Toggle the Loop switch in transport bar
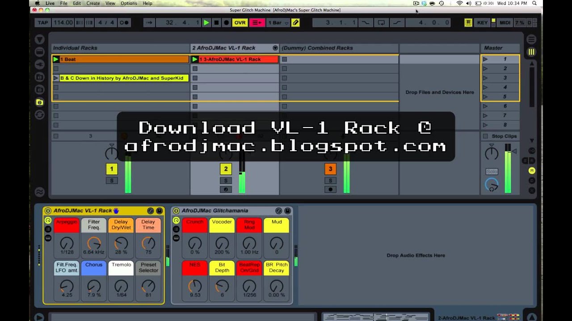572x321 pixels. [x=381, y=23]
